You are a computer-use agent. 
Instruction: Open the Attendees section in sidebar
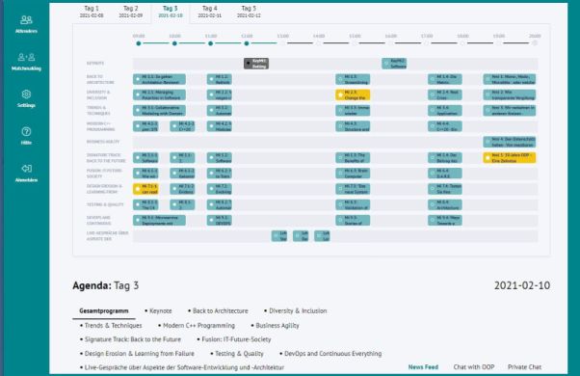tap(26, 24)
